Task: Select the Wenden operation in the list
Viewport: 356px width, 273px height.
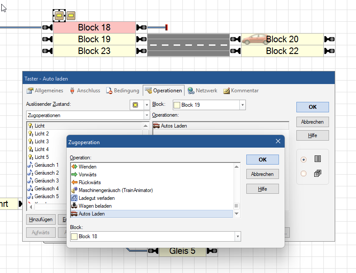Action: coord(87,167)
